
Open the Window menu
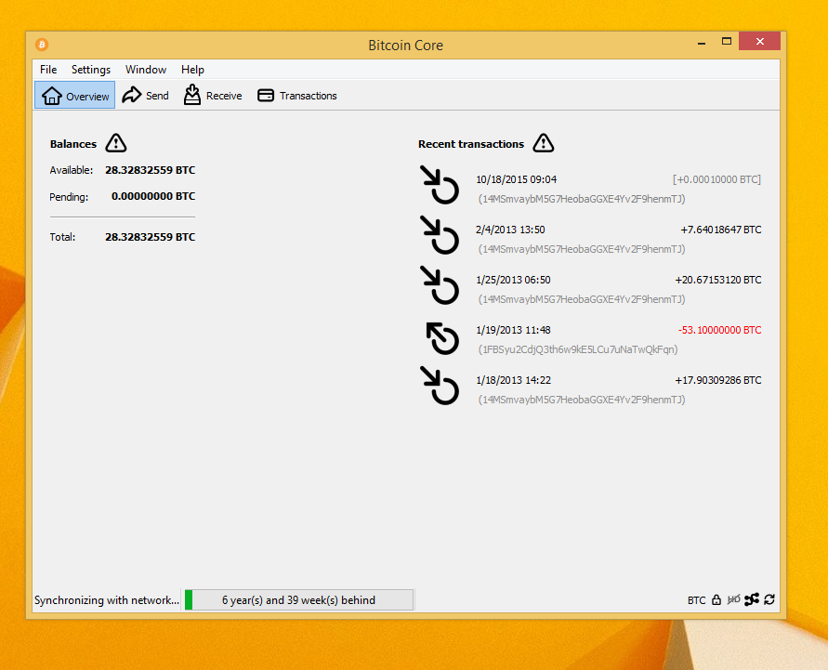(x=146, y=70)
